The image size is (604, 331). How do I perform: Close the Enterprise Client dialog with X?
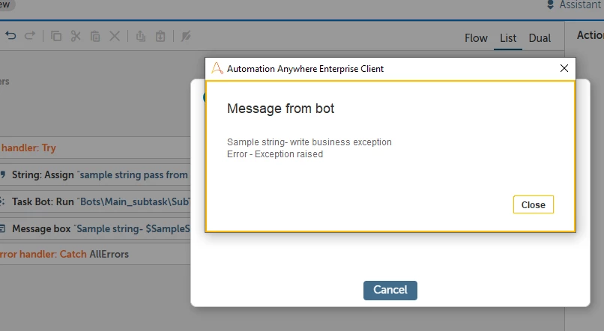[564, 68]
